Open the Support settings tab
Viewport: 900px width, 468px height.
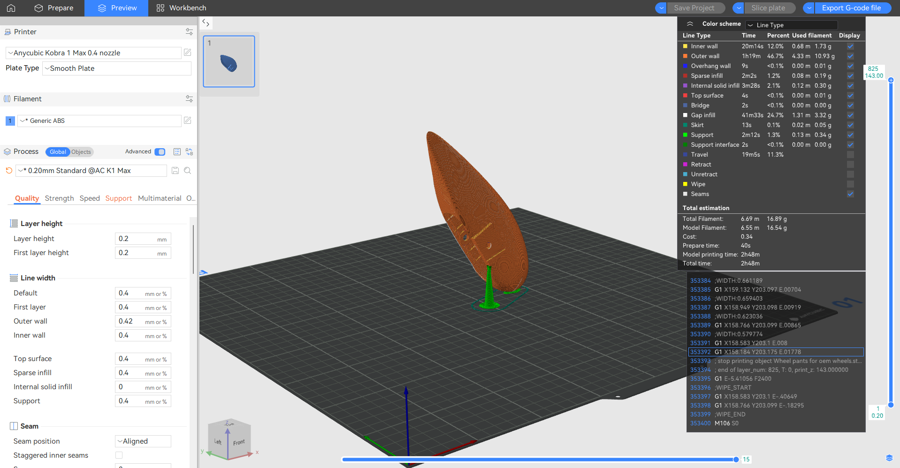119,198
